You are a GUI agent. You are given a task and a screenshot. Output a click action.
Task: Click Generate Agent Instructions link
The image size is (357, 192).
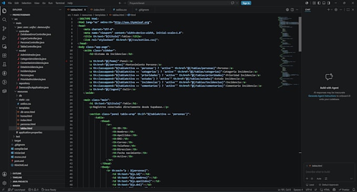coord(322,96)
